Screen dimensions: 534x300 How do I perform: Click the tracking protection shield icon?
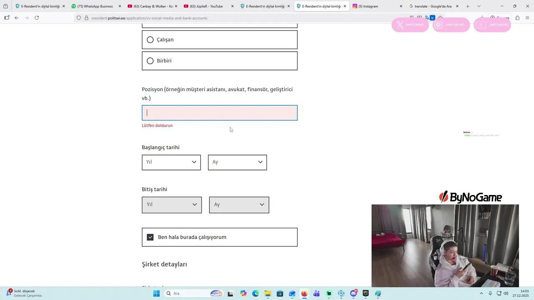point(78,18)
